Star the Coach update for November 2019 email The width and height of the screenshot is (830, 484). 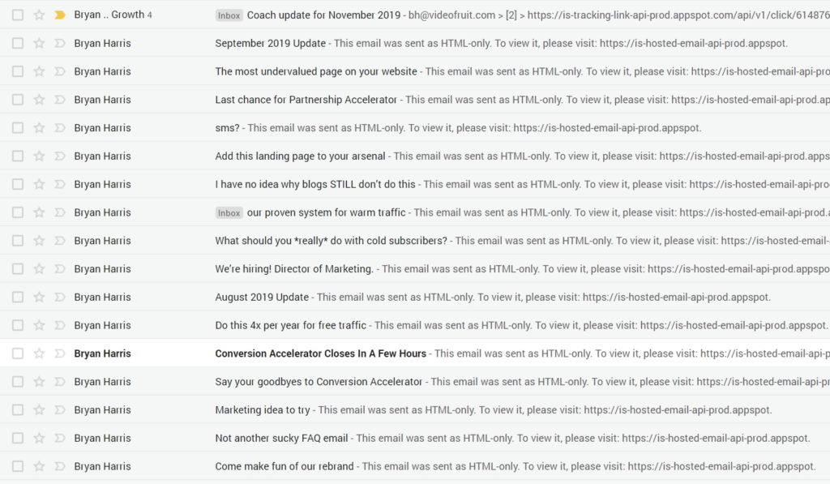[39, 15]
